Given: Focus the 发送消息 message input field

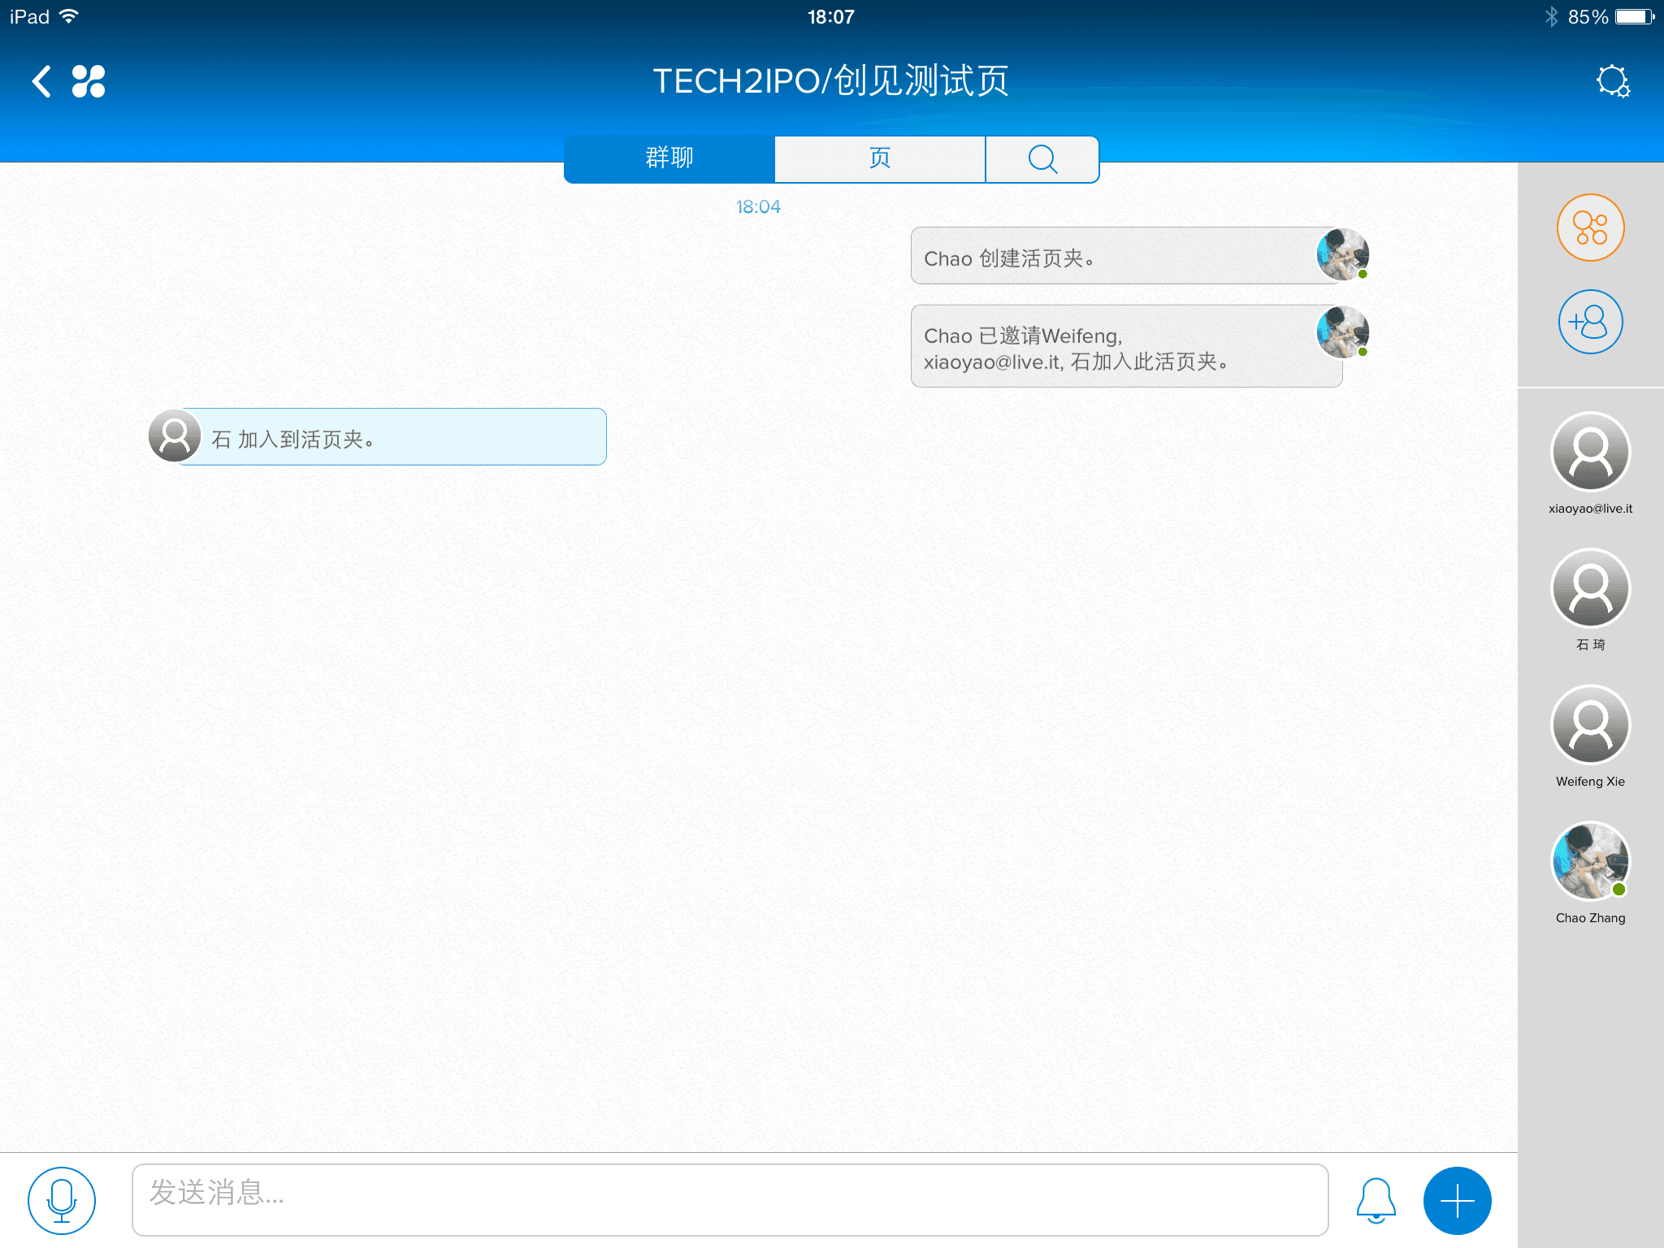Looking at the screenshot, I should (730, 1199).
